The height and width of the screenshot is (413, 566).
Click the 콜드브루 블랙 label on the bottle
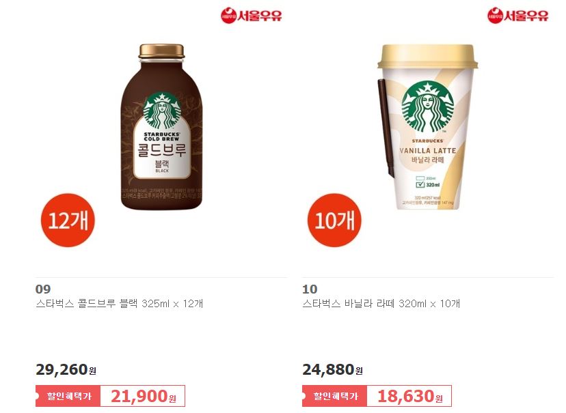[162, 154]
